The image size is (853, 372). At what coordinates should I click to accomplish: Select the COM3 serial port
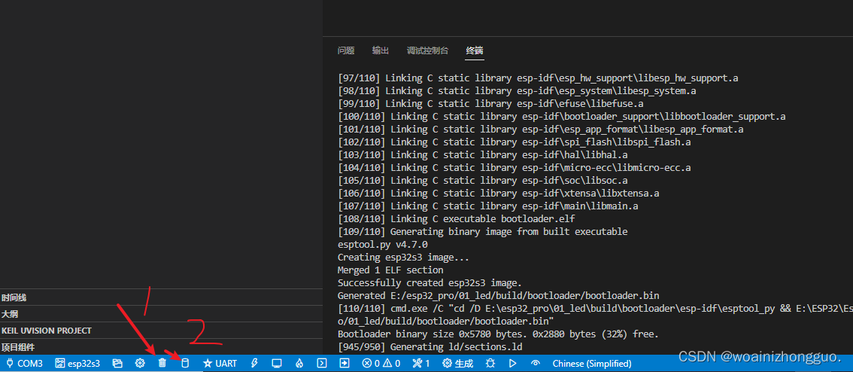[x=23, y=363]
